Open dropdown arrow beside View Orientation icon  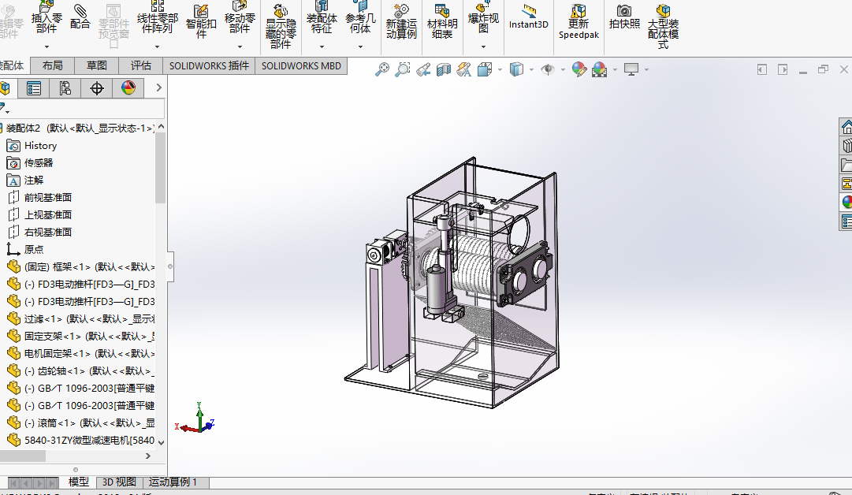click(x=500, y=69)
